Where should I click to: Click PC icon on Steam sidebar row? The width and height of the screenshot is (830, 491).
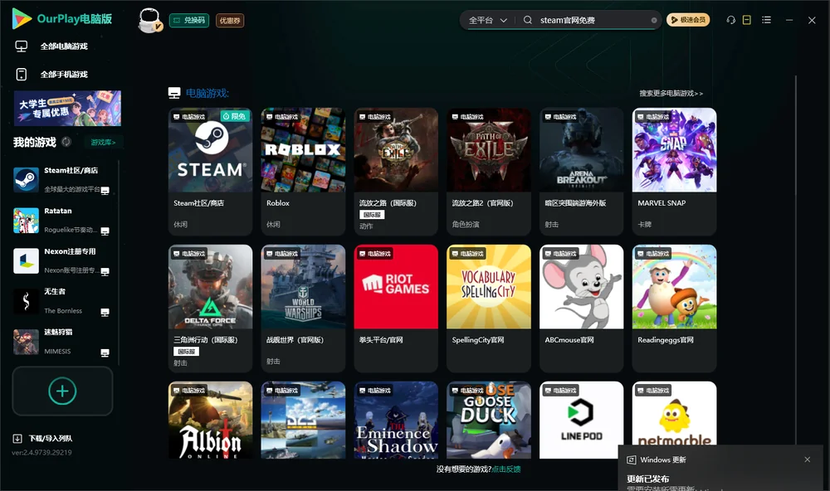pyautogui.click(x=105, y=191)
